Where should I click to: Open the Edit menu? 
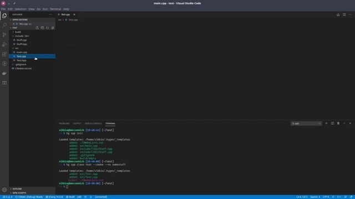pos(10,9)
